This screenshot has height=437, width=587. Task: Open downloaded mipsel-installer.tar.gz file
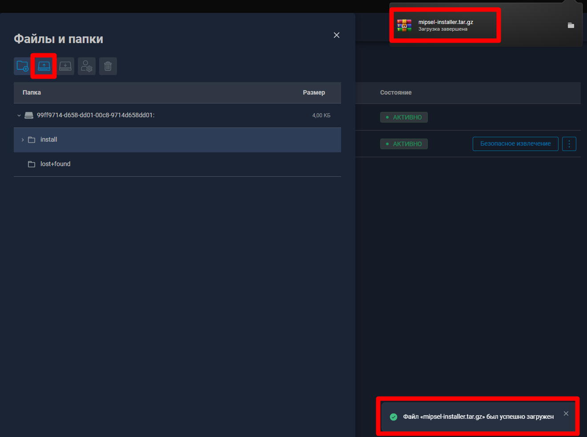(446, 22)
